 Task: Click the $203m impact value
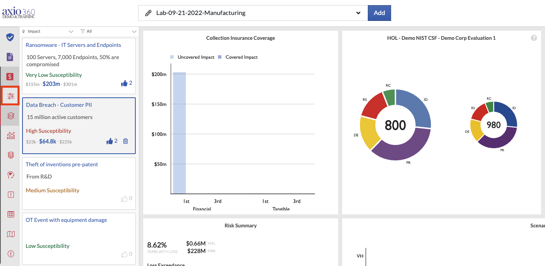coord(51,84)
